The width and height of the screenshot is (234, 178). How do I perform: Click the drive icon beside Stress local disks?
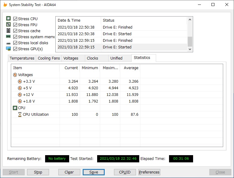8,43
